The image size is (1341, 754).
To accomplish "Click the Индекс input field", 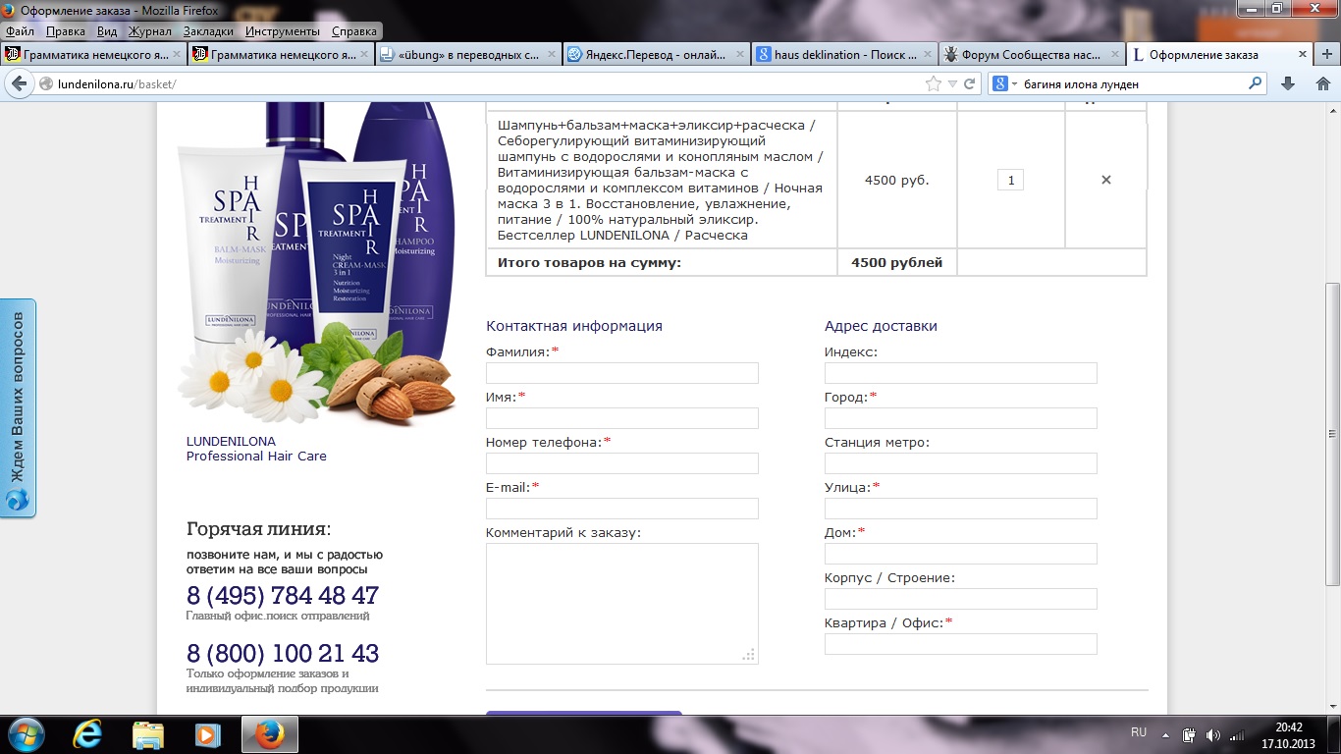I will (961, 373).
